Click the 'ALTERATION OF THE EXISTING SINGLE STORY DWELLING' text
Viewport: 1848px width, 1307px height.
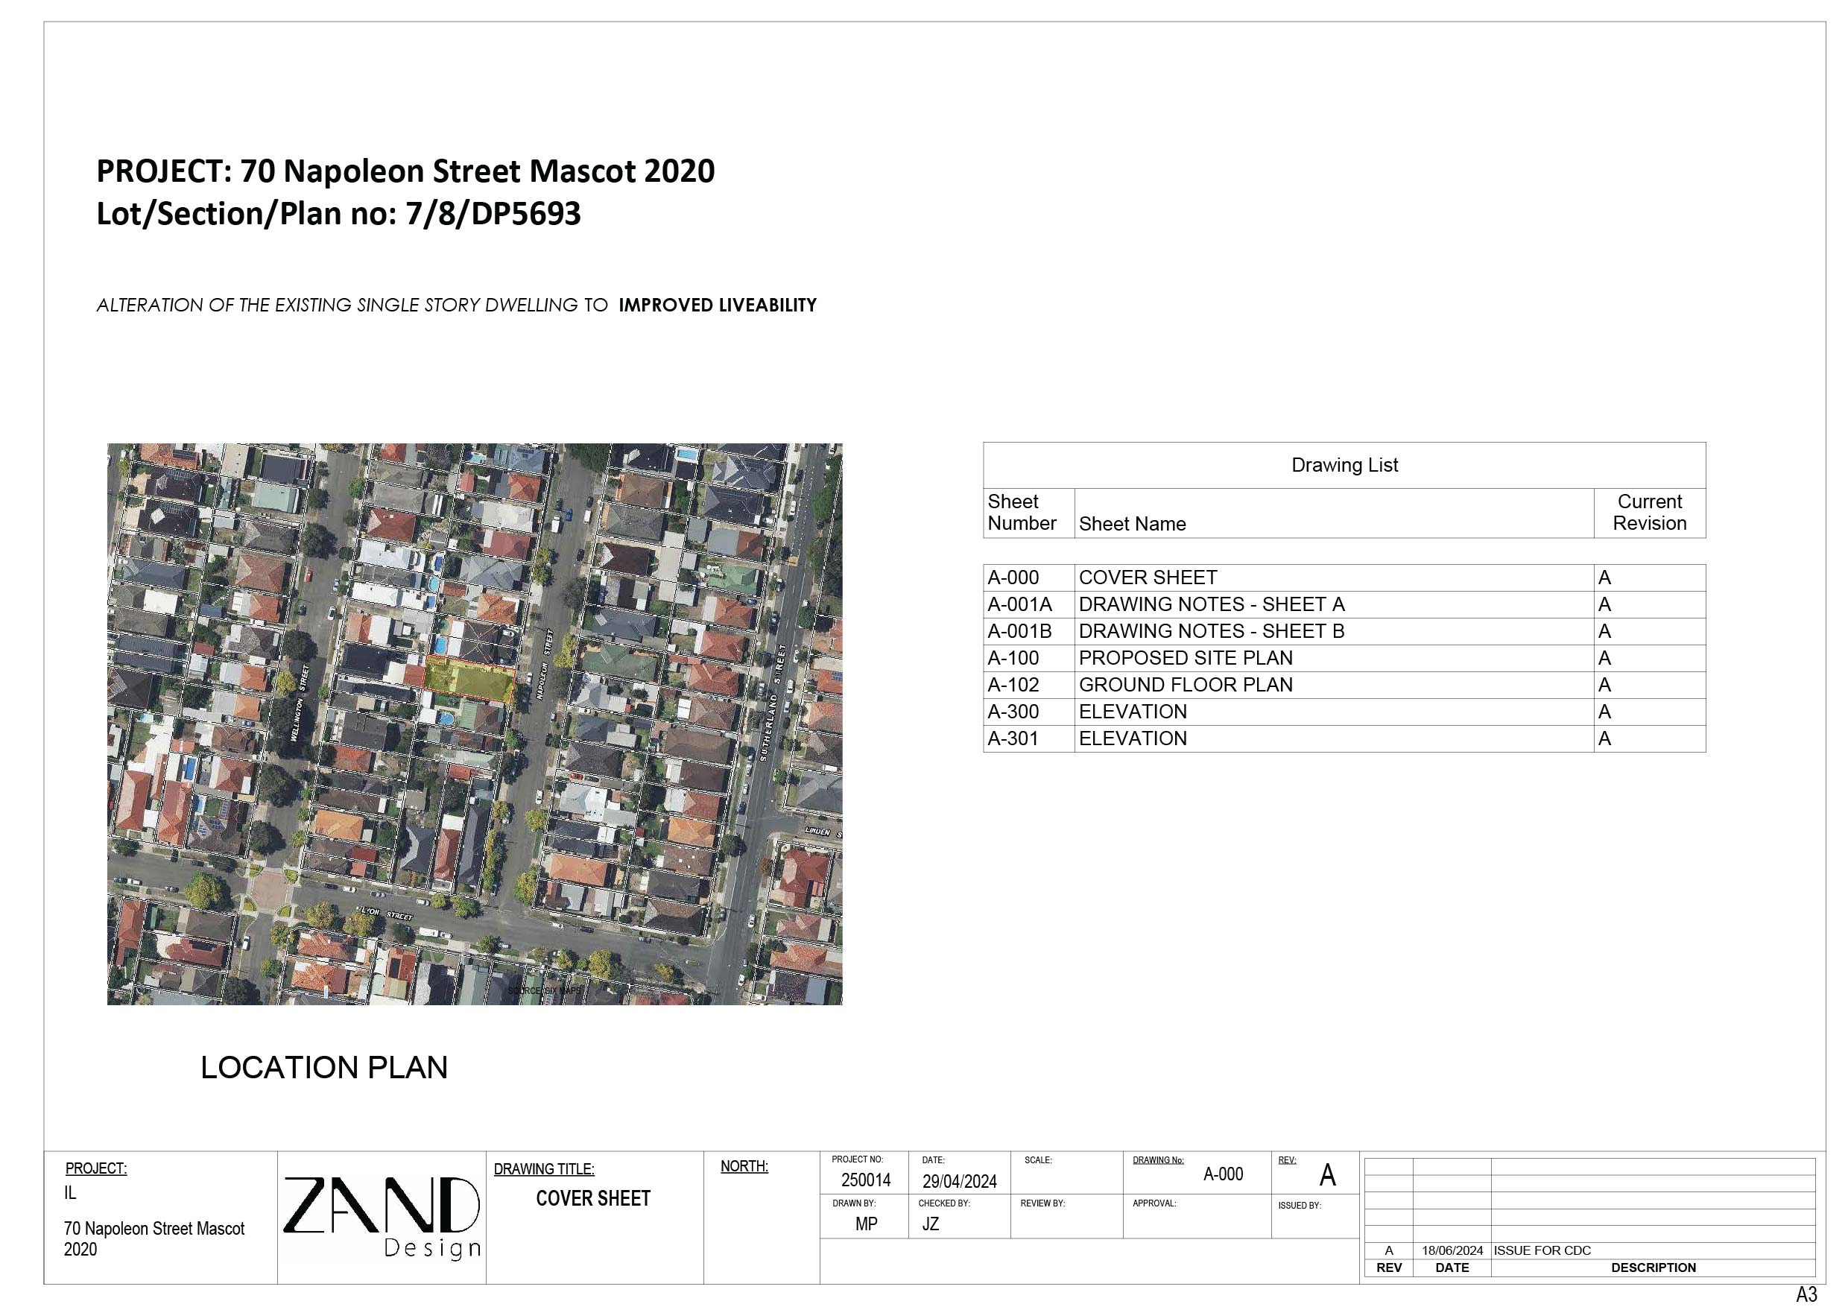pos(338,305)
